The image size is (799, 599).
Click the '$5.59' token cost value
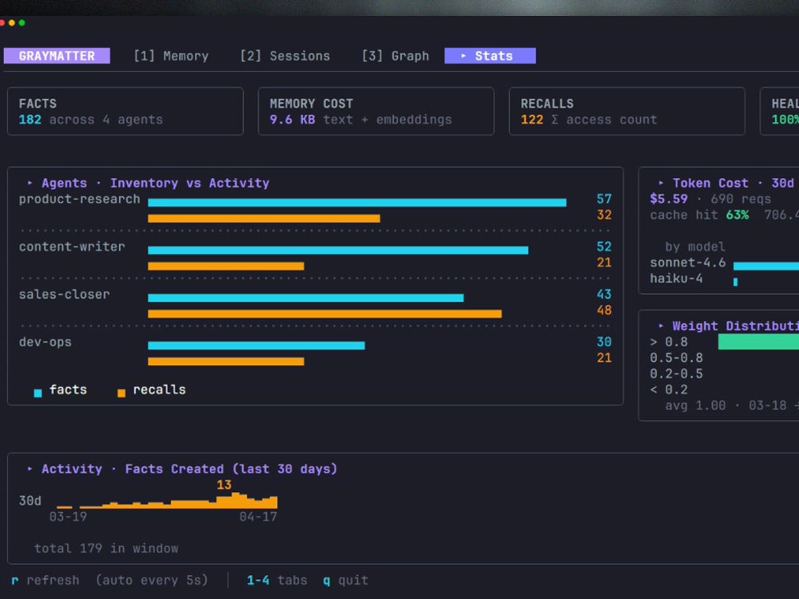tap(669, 199)
